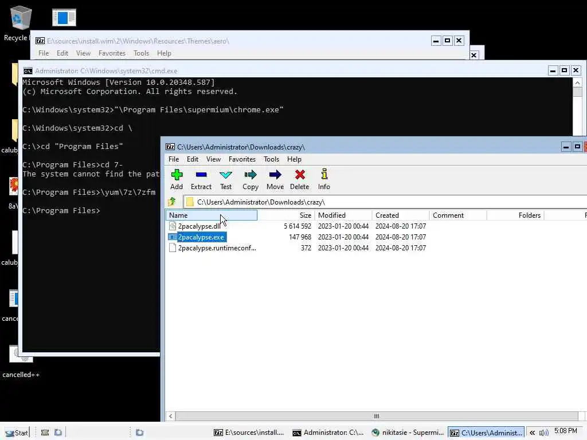Switch to the nikitasie - Supermium taskbar button

(408, 433)
